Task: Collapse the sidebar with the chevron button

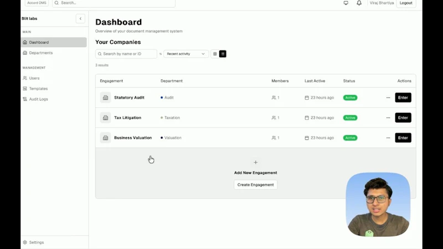Action: tap(80, 19)
